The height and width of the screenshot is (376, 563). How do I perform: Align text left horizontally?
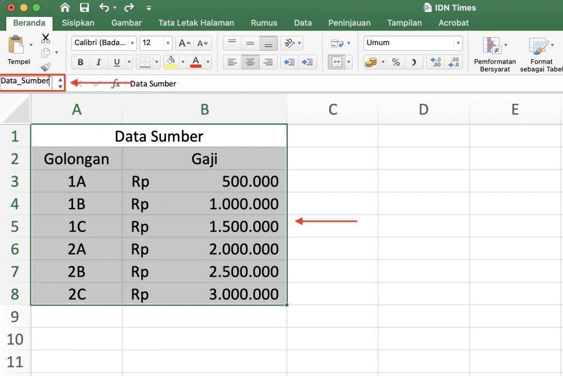[x=232, y=62]
